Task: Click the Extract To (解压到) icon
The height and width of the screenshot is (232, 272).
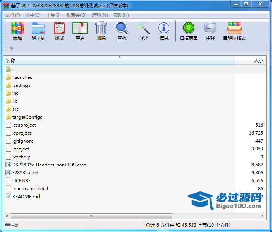Action: point(38,31)
